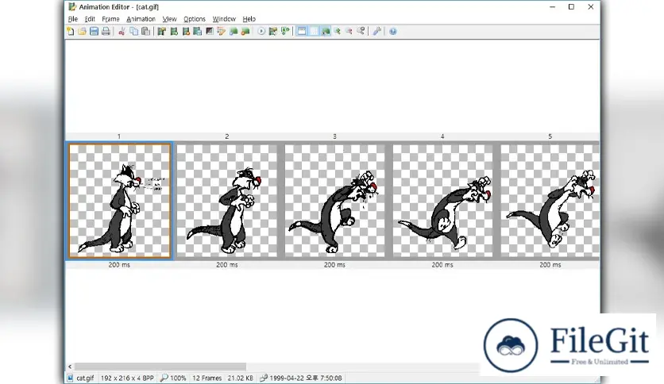The image size is (664, 384).
Task: Click the first green frame icon after Paste
Action: coord(161,31)
